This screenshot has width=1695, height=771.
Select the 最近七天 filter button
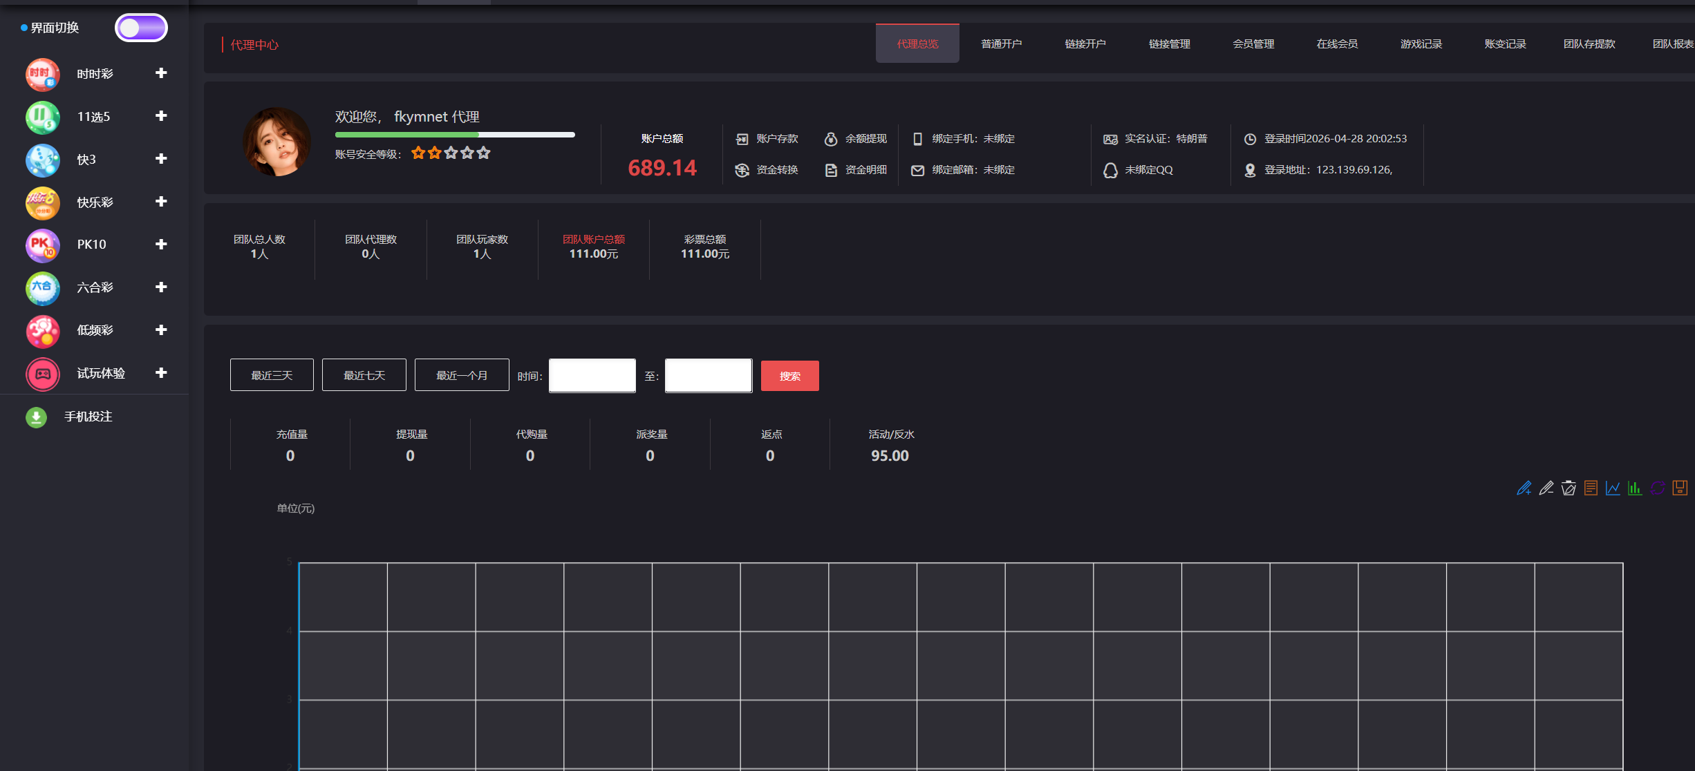364,375
